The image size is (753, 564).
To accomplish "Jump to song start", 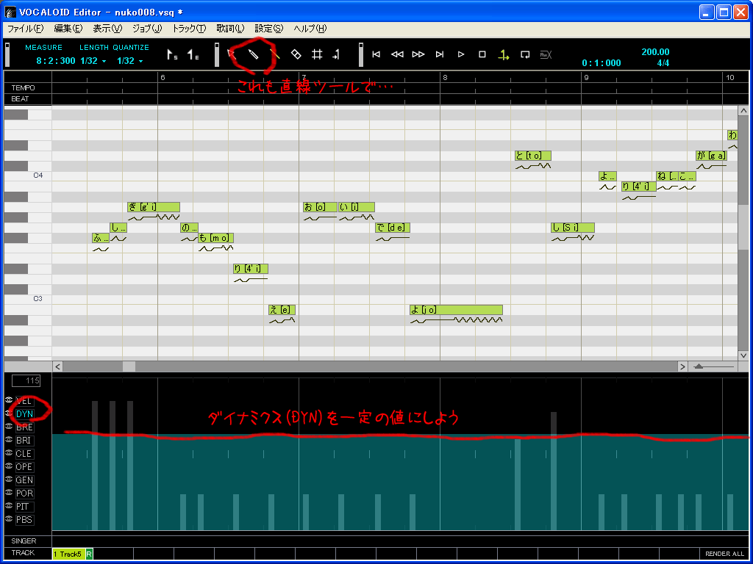I will [x=376, y=54].
